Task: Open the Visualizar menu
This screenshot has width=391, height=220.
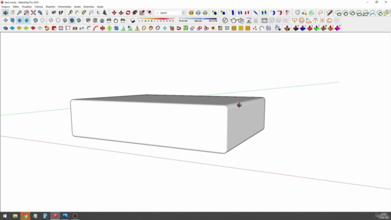Action: [27, 7]
